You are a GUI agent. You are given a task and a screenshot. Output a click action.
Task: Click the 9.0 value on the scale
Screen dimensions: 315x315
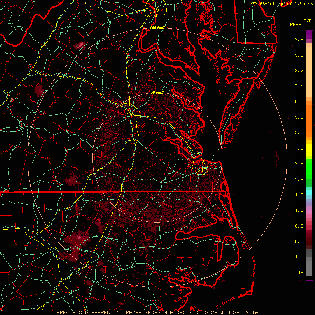[x=299, y=55]
